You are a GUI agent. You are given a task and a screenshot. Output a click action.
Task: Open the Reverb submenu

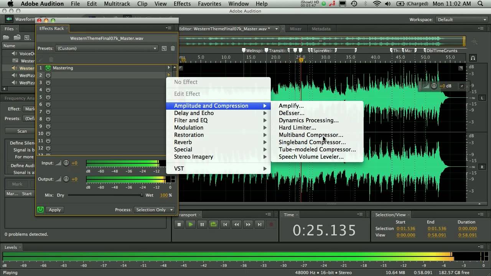(218, 142)
